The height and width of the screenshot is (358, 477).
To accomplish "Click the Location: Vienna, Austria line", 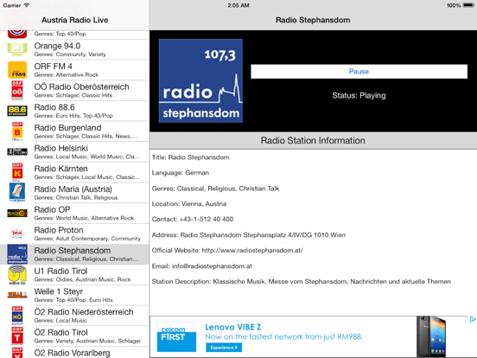I will (x=189, y=204).
